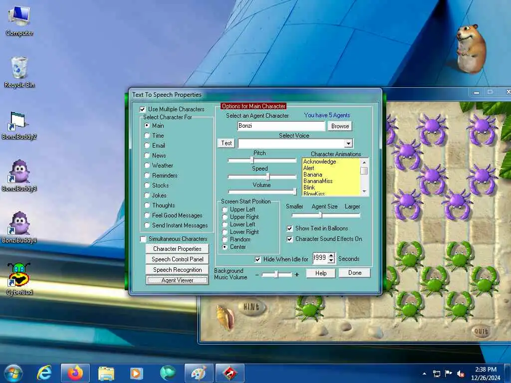Click the network tray icon
This screenshot has width=511, height=383.
437,374
